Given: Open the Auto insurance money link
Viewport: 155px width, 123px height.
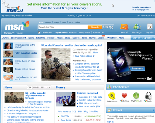Looking at the screenshot, I should (x=64, y=111).
